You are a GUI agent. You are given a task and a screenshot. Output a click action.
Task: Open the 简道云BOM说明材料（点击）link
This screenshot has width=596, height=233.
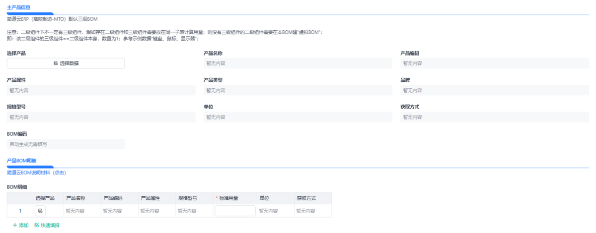36,173
